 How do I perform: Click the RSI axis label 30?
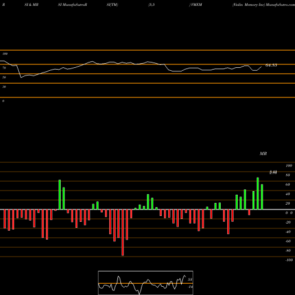(4, 87)
